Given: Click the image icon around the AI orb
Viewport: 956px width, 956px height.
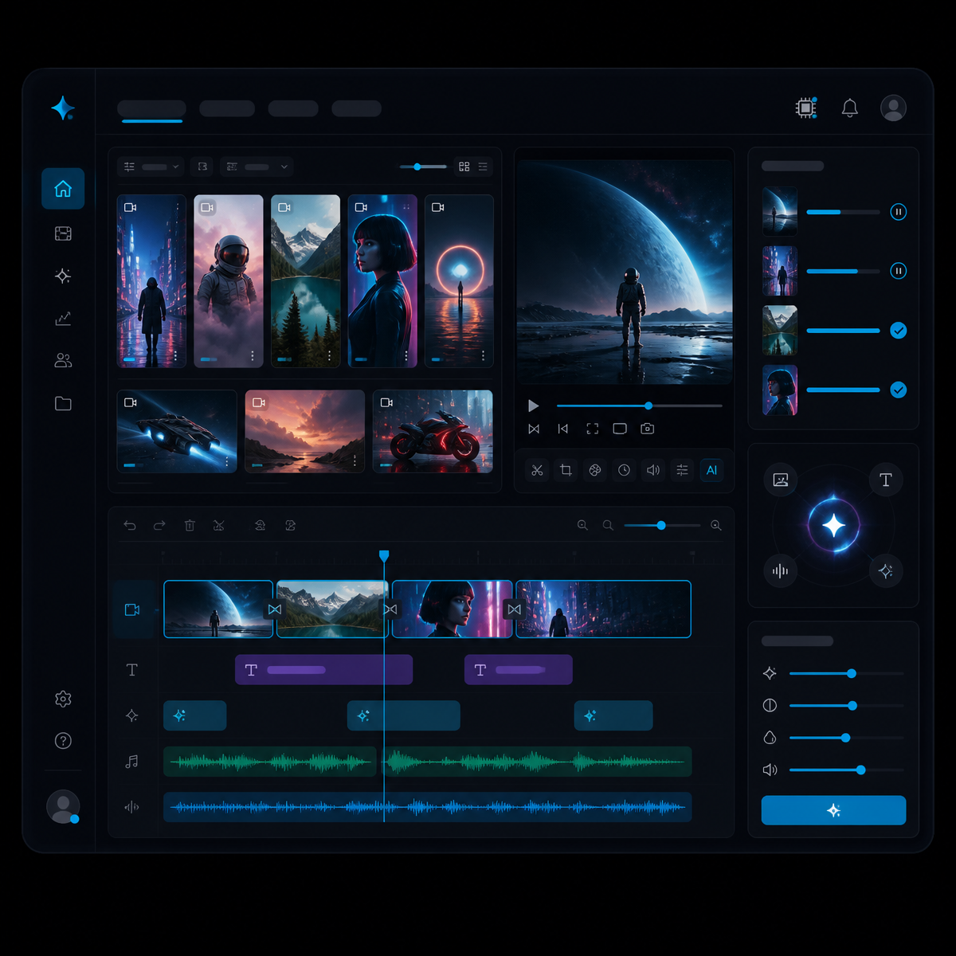Looking at the screenshot, I should click(781, 480).
